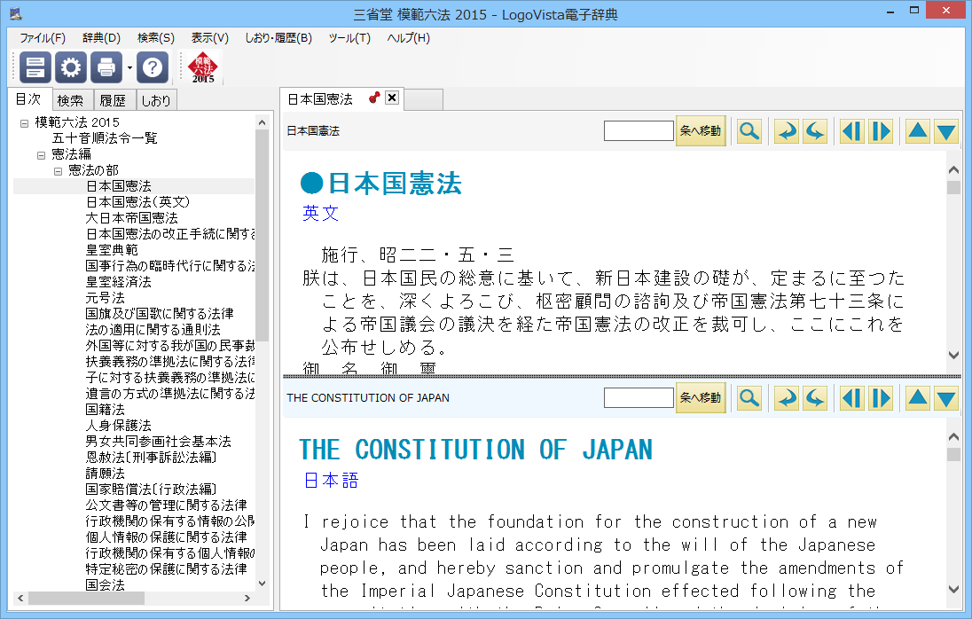Screen dimensions: 972x619
Task: Click the printer icon in main toolbar
Action: (x=106, y=67)
